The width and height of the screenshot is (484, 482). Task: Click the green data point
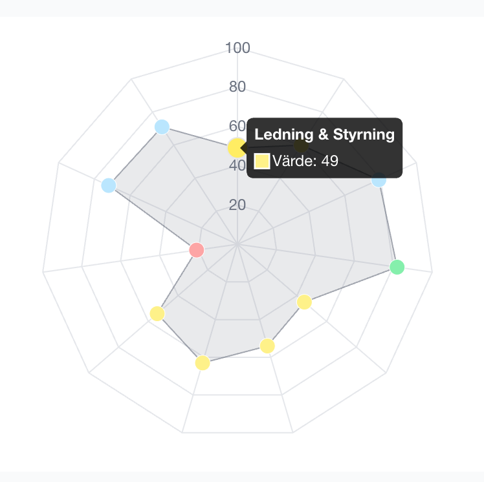397,266
